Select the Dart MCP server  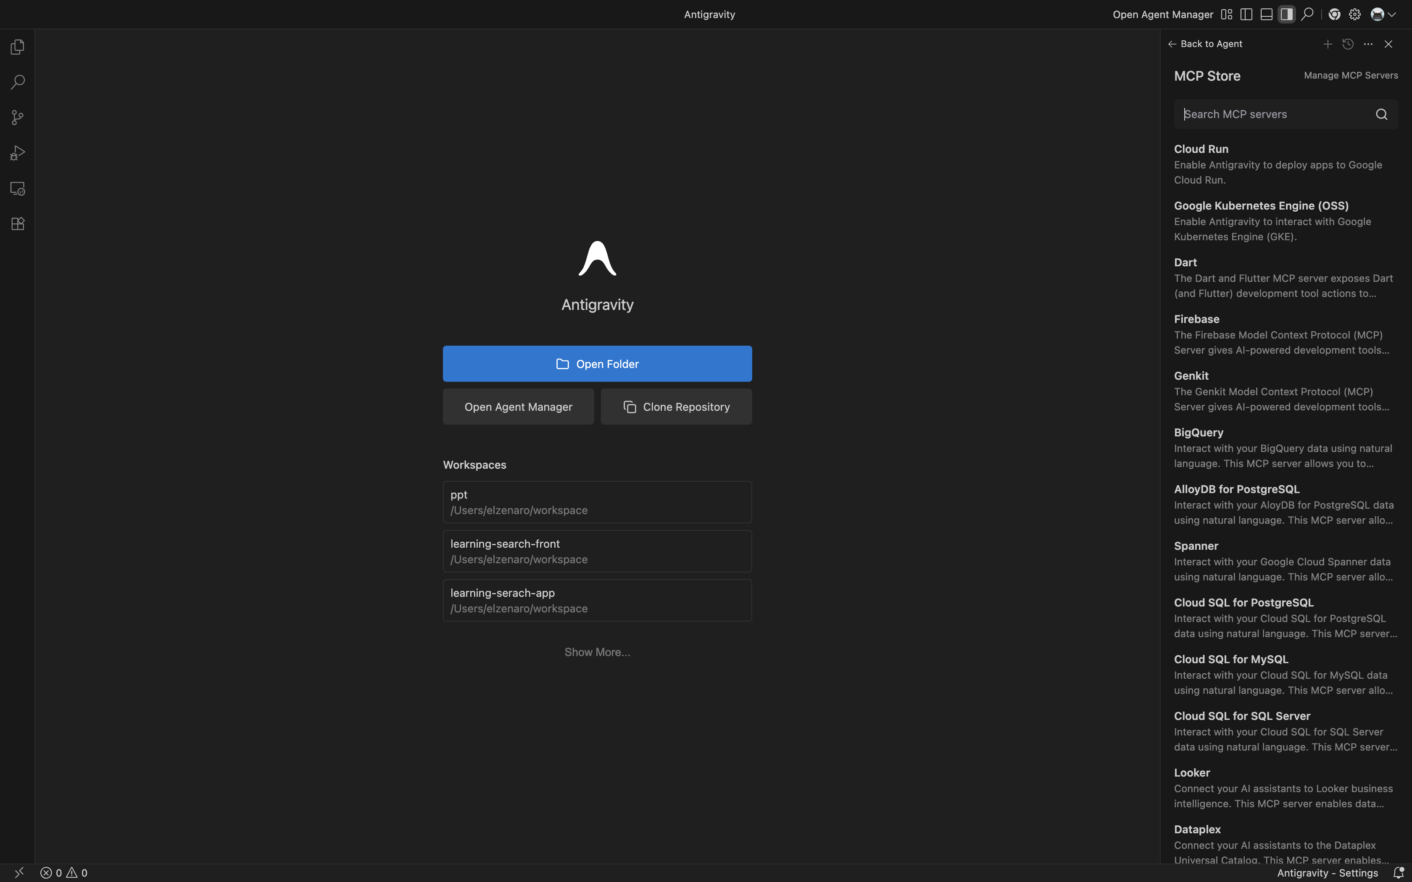(1286, 277)
